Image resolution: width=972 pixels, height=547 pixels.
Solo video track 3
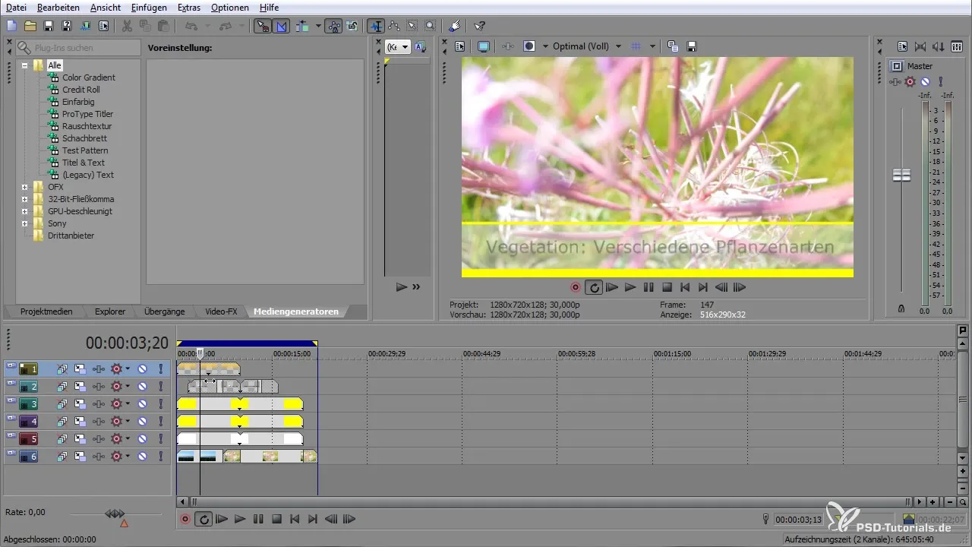click(160, 403)
